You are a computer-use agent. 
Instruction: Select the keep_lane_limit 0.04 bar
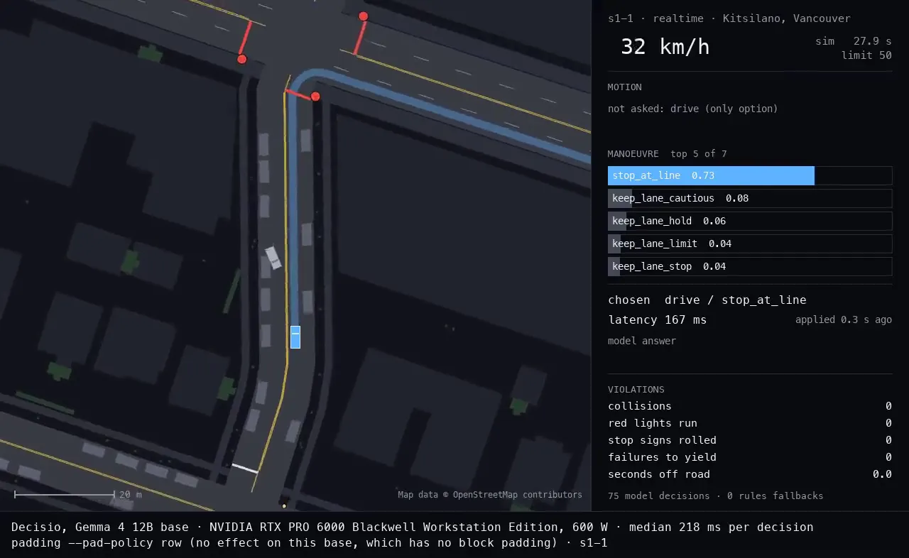pyautogui.click(x=750, y=244)
